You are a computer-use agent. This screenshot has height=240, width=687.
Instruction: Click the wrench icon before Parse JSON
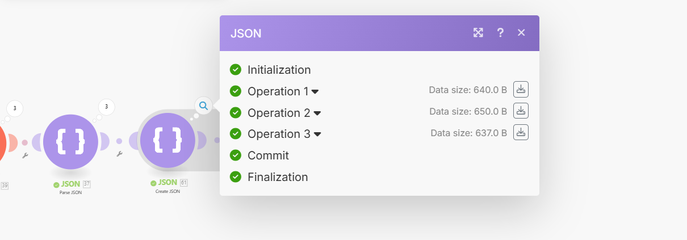pos(25,155)
